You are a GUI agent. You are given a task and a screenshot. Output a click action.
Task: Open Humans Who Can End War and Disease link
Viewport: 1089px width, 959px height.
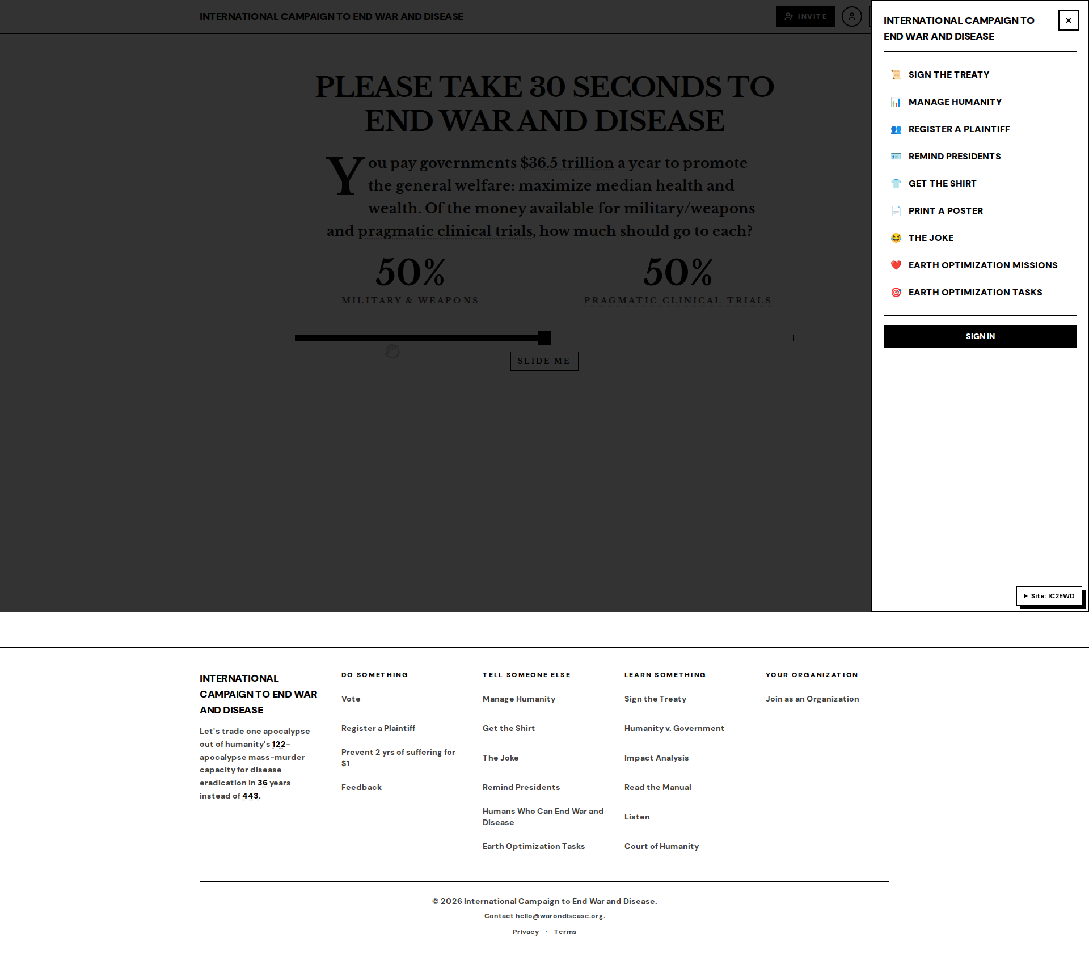pos(543,817)
